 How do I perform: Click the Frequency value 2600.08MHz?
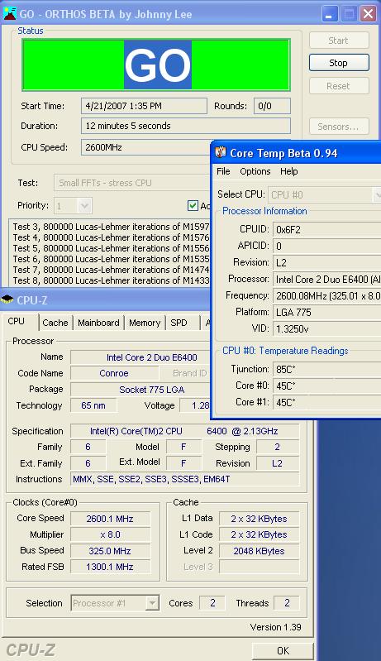(326, 296)
